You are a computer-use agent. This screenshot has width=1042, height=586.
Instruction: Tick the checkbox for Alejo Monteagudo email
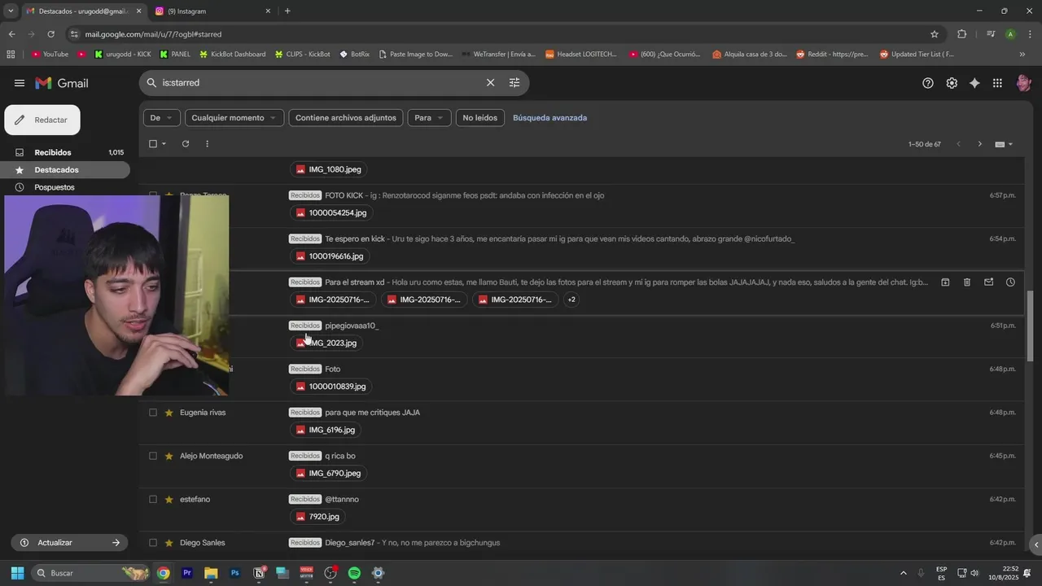point(153,456)
